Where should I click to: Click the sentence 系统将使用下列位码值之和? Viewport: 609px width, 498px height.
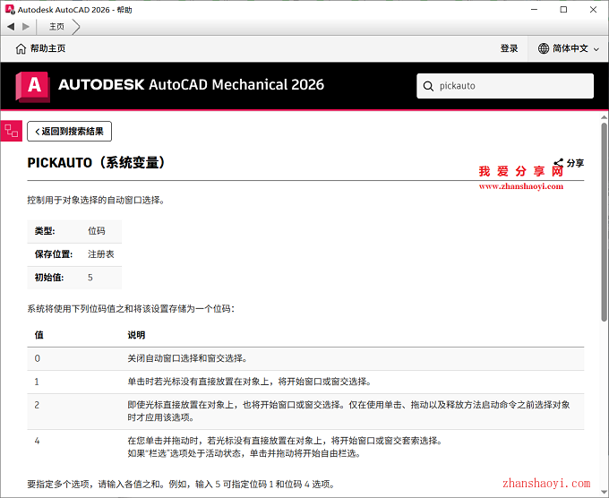[131, 309]
